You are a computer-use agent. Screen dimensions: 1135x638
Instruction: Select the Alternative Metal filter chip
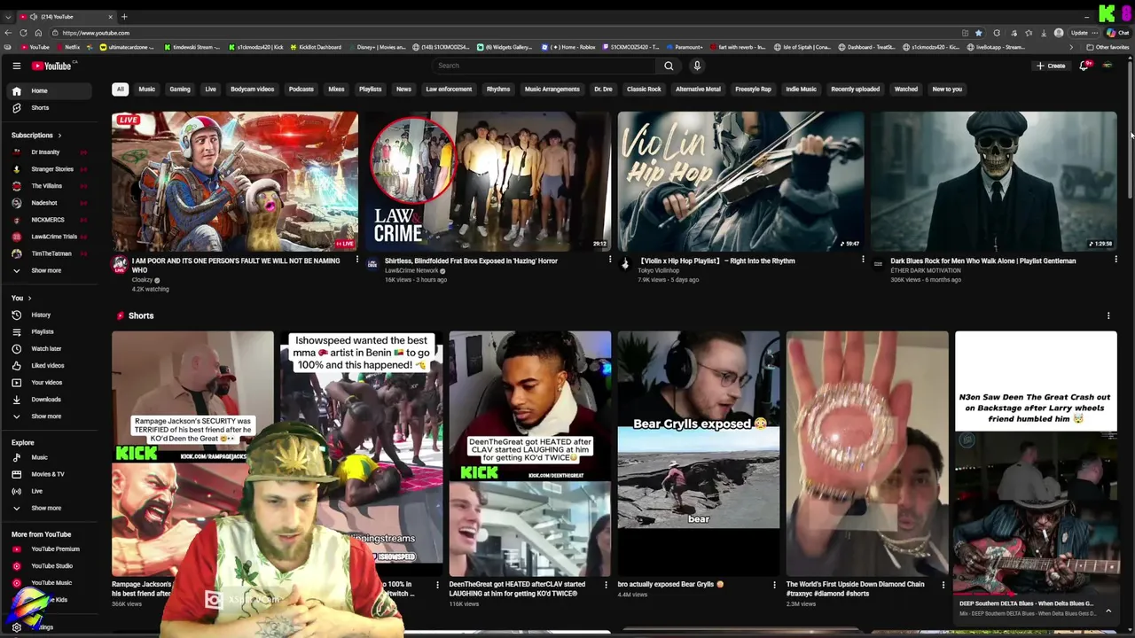point(698,89)
